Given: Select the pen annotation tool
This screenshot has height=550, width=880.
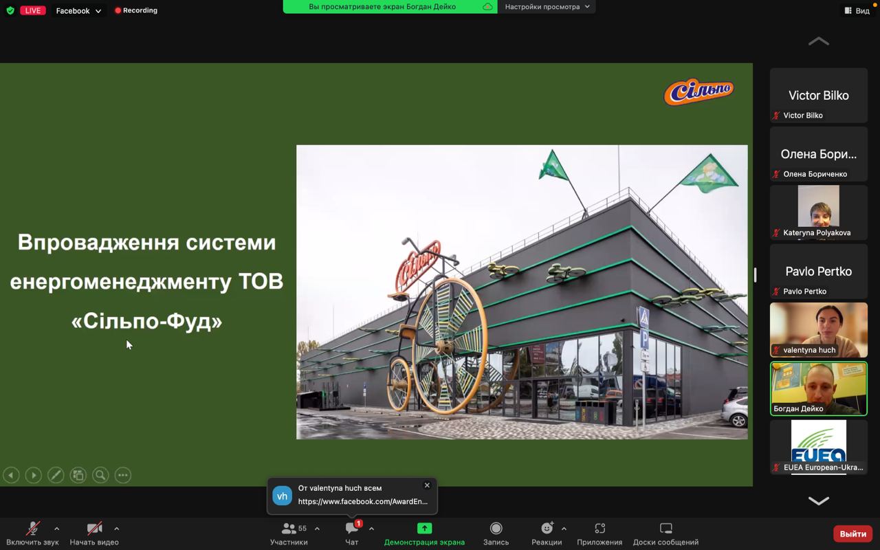Looking at the screenshot, I should click(56, 475).
